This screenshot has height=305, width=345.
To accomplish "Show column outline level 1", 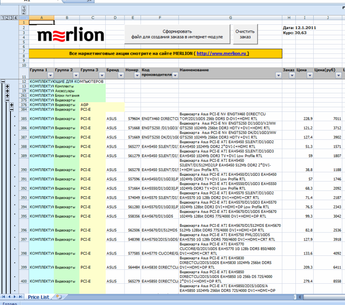I will pos(24,8).
